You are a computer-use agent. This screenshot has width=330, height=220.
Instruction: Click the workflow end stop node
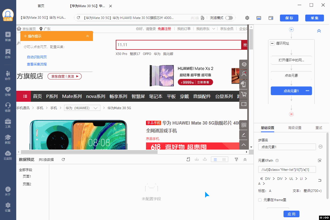coord(291,114)
